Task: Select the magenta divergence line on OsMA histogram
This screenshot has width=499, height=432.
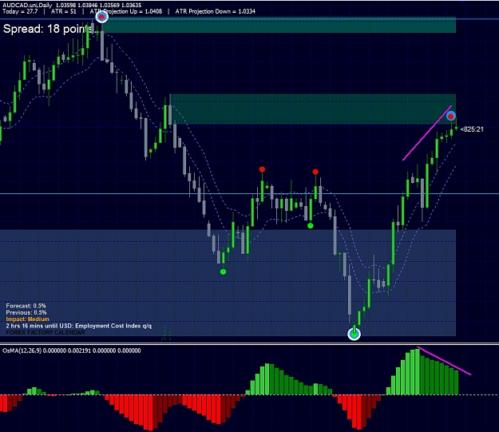Action: pos(444,361)
